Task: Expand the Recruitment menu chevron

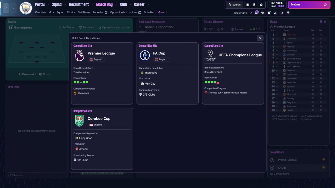Action: (91, 5)
